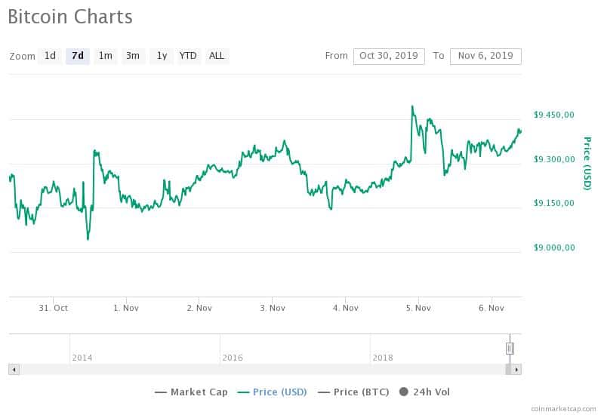Switch zoom to 1m

(105, 56)
